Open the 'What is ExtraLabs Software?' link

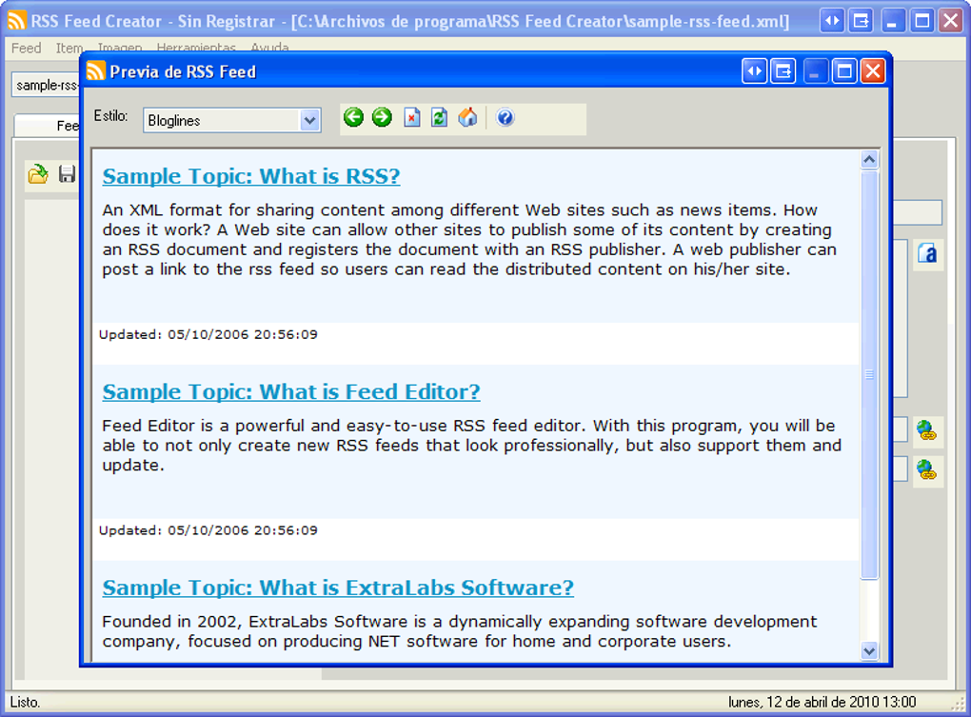(338, 588)
